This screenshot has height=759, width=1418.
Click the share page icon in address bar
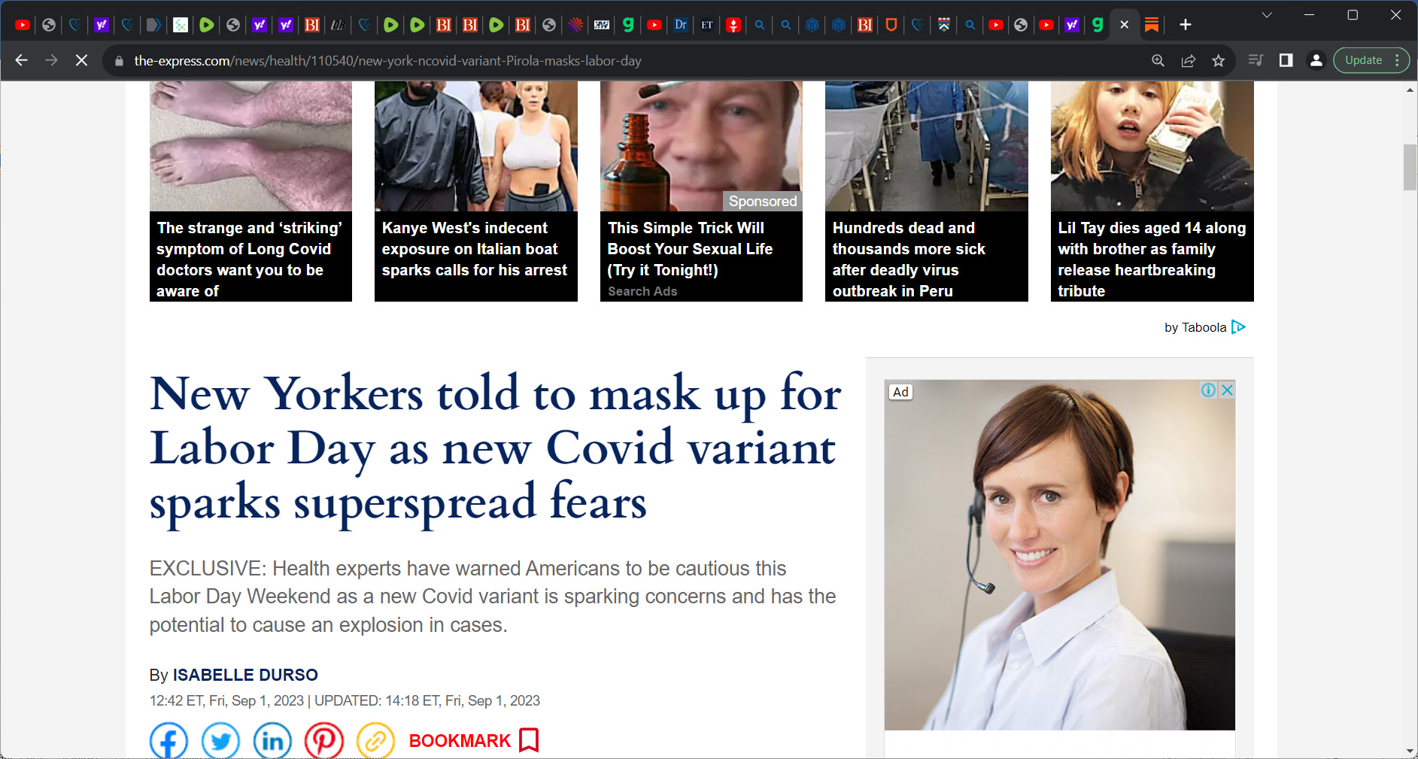pos(1189,61)
